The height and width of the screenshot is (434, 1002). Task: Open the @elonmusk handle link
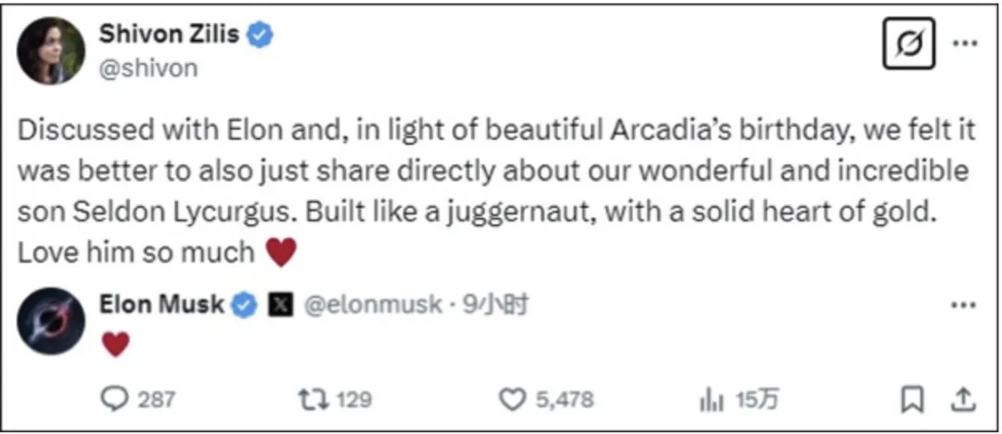coord(372,305)
